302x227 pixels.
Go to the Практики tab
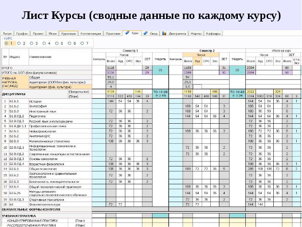click(x=113, y=34)
